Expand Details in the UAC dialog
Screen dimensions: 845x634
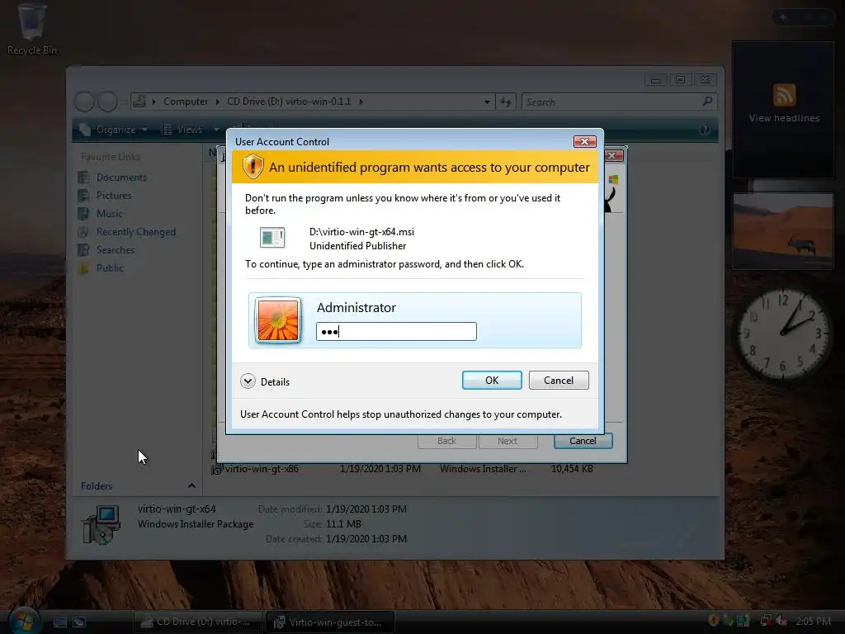(x=265, y=381)
